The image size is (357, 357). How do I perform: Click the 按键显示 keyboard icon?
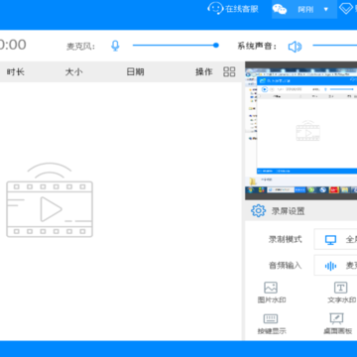tap(271, 318)
